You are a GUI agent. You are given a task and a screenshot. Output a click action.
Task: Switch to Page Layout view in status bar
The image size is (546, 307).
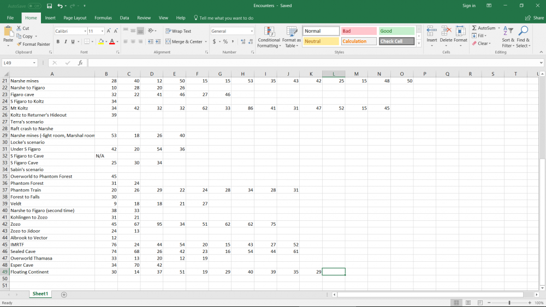tap(468, 303)
